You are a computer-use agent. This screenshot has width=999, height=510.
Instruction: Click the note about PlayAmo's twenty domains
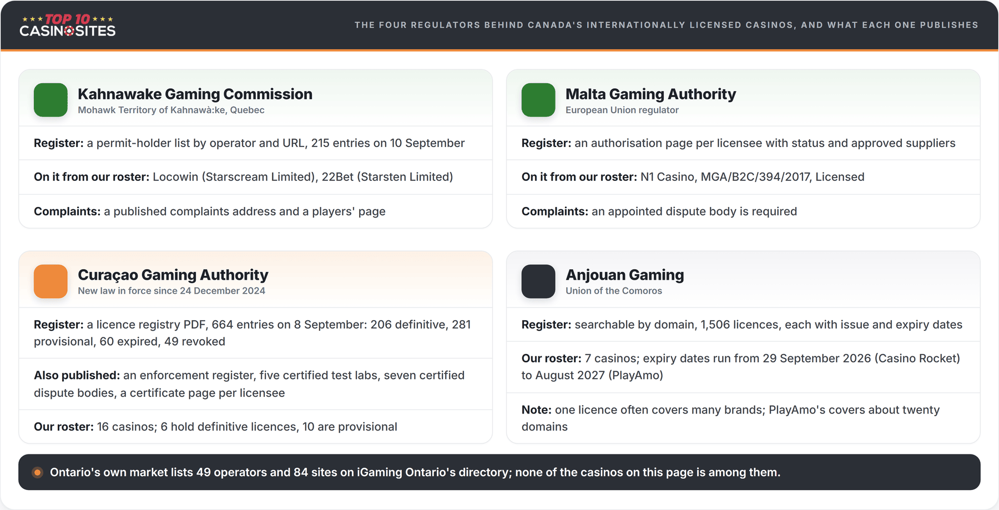click(730, 418)
